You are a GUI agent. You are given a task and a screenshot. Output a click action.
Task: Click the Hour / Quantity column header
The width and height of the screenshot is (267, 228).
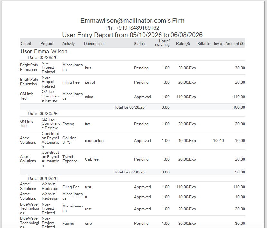162,43
